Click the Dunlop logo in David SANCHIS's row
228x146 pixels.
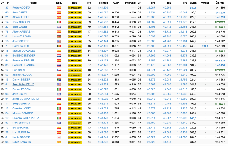pyautogui.click(x=75, y=142)
